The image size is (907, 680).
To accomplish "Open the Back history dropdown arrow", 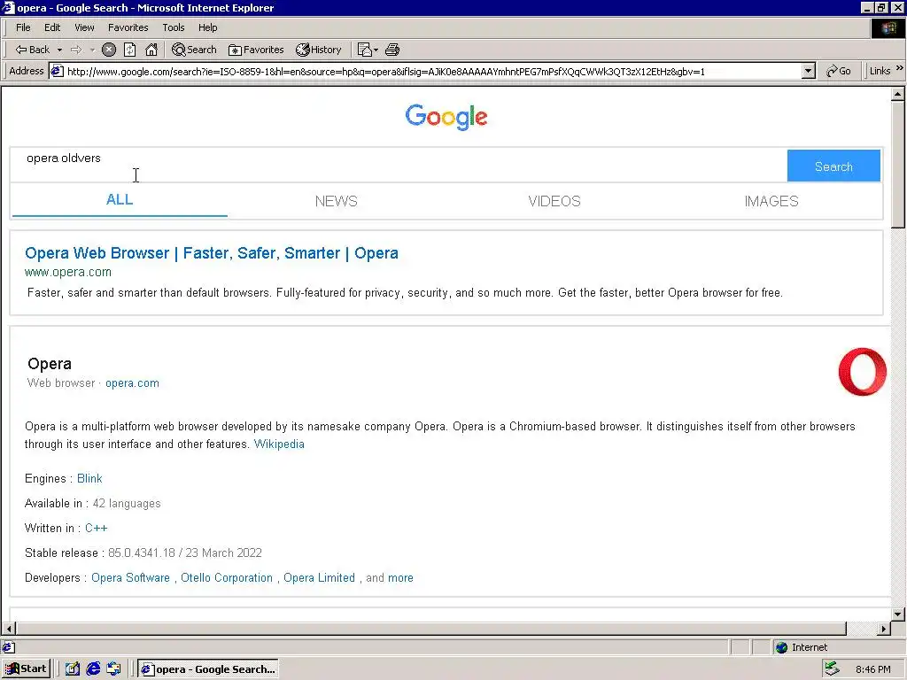I will point(59,50).
